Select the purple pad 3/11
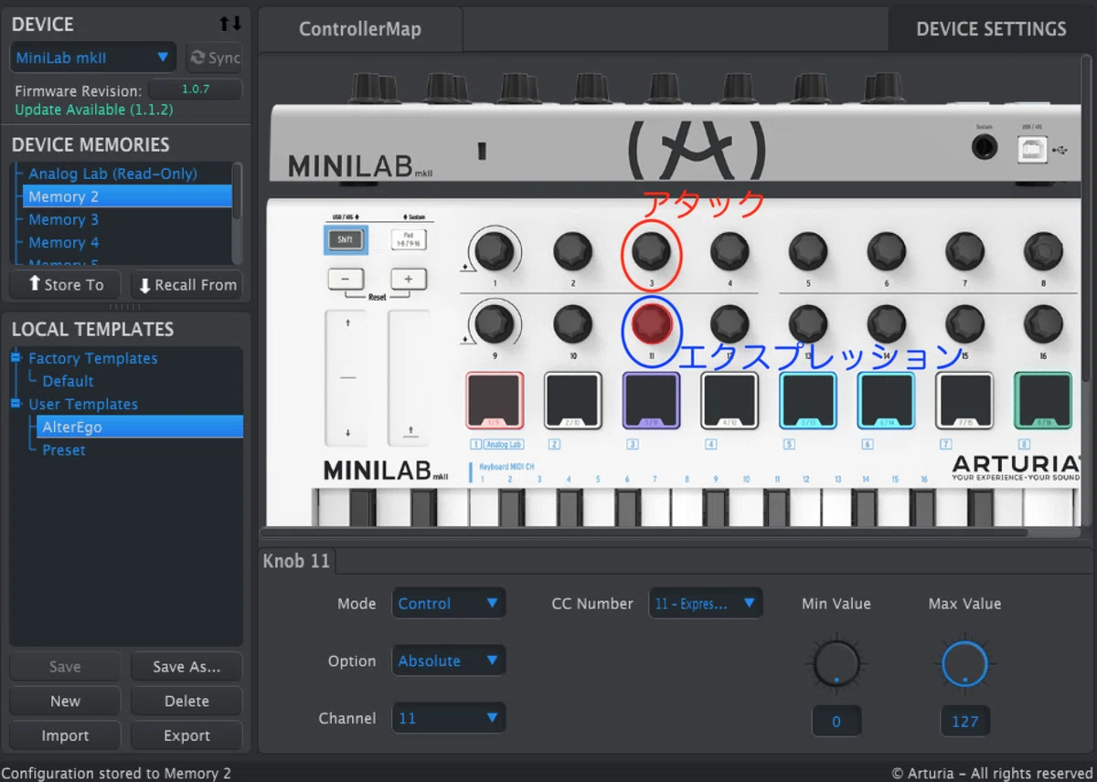Screen dimensions: 1097x782 651,400
